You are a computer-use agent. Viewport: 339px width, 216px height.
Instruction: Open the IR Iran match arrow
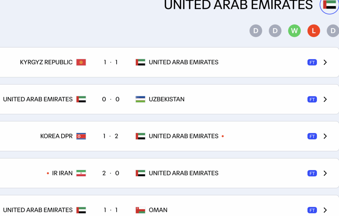[x=325, y=173]
